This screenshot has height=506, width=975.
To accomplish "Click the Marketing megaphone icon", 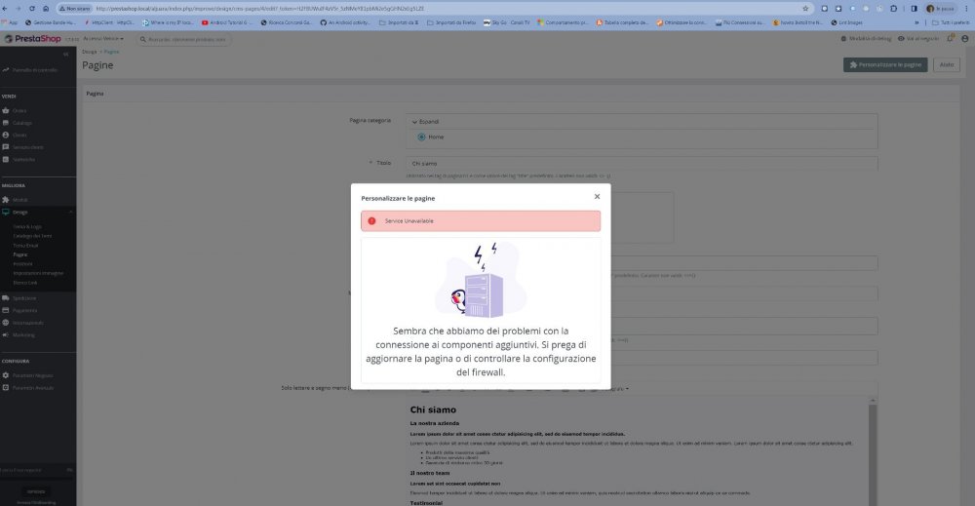I will click(6, 335).
